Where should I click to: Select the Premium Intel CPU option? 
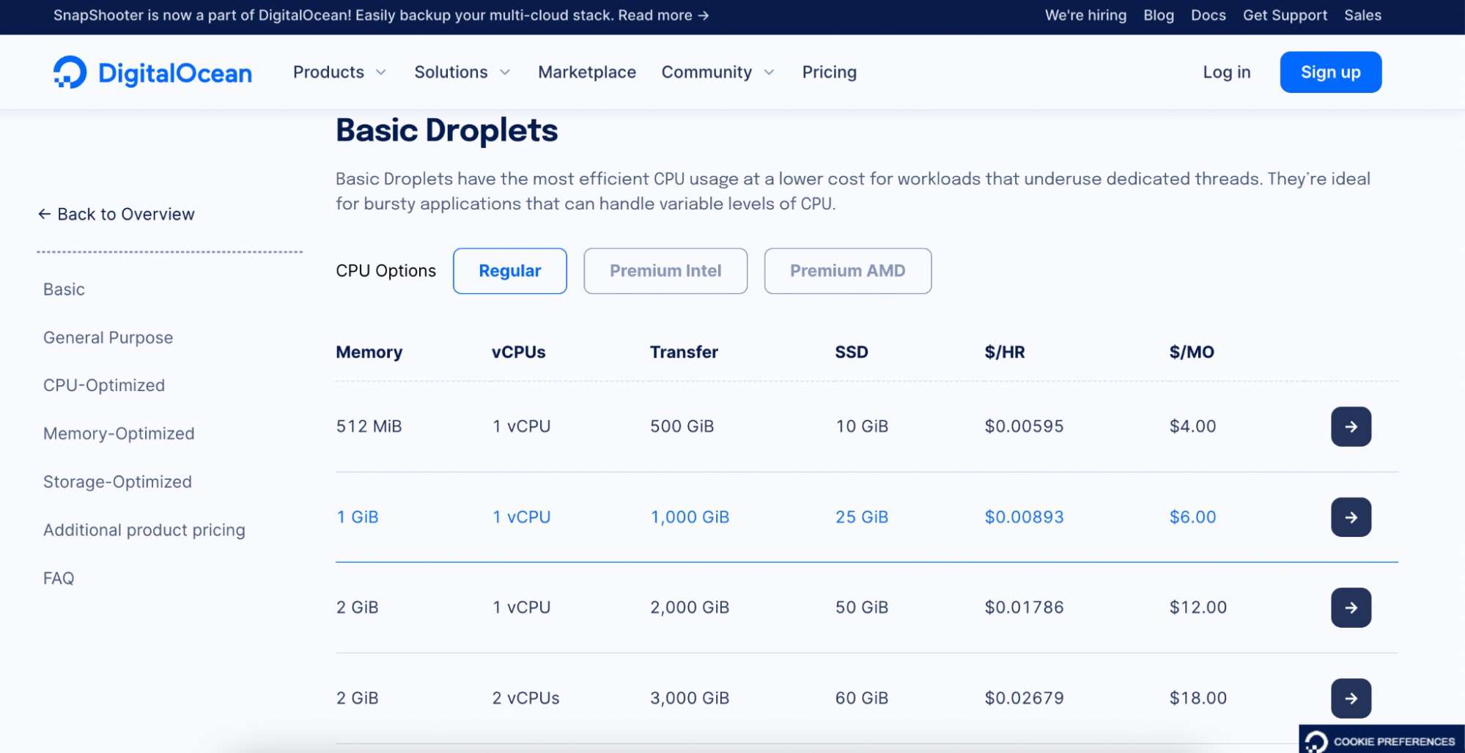point(665,271)
